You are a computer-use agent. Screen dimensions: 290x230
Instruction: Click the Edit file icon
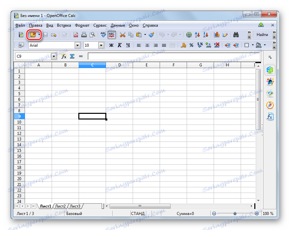tap(65, 35)
